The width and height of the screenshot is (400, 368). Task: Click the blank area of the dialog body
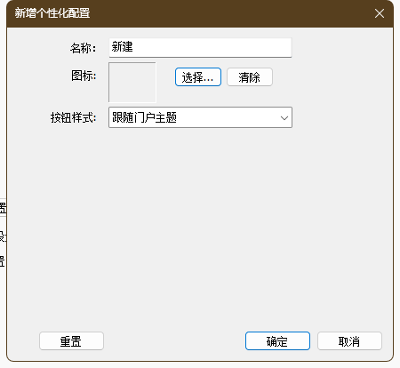(200, 225)
